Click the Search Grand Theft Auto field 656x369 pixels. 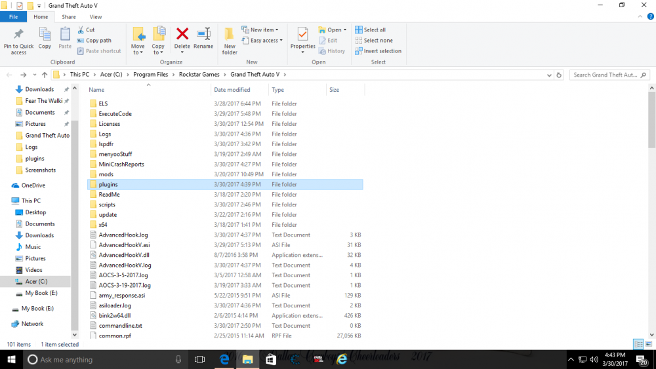pos(609,75)
